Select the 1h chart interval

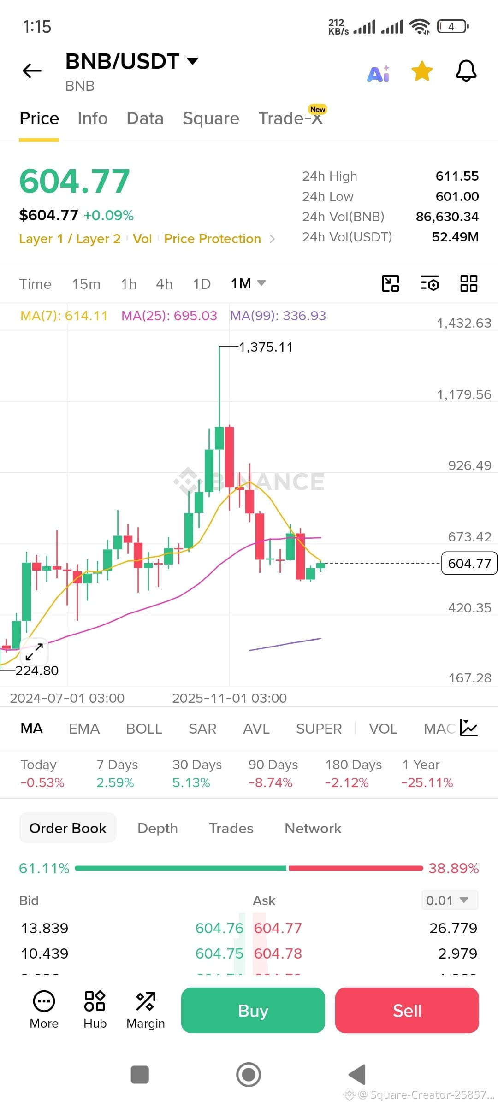tap(129, 284)
